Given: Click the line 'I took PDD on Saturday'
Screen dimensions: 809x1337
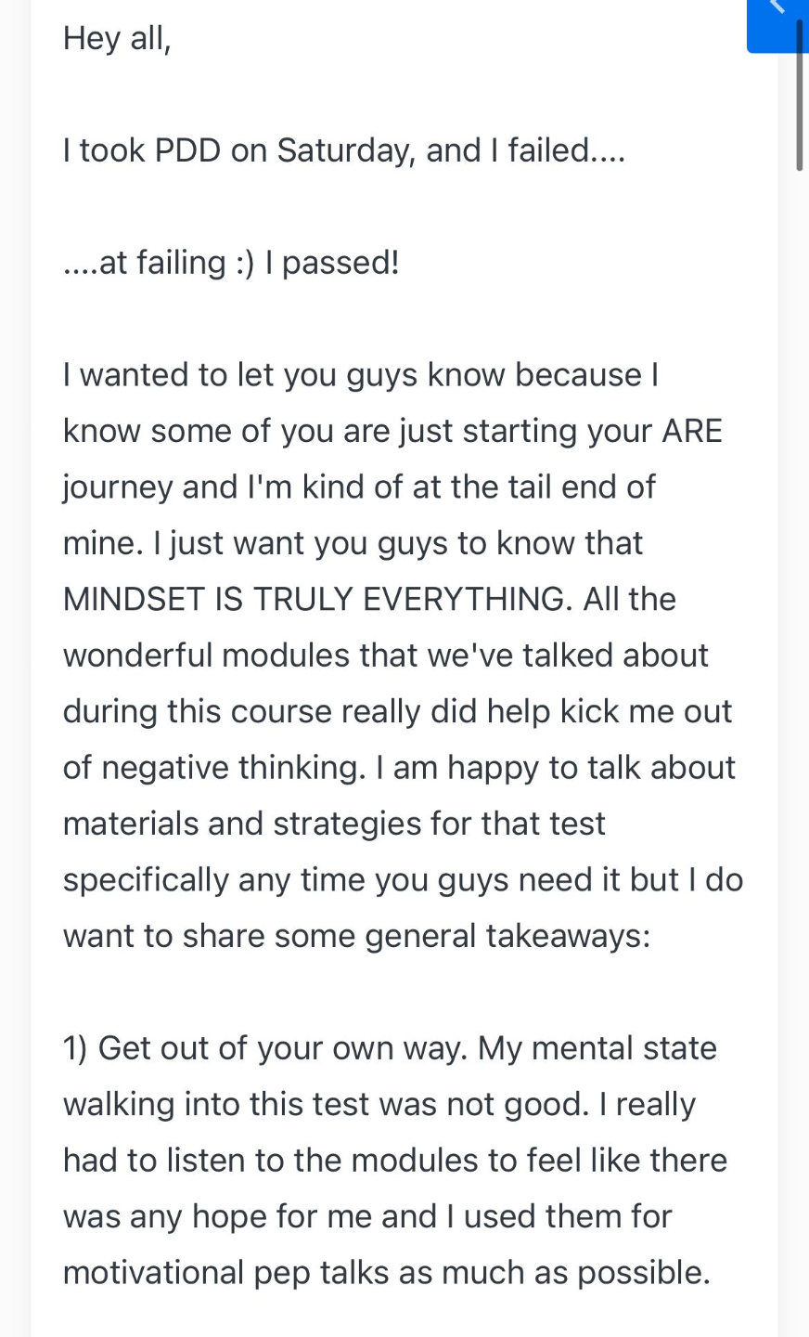Looking at the screenshot, I should tap(344, 150).
